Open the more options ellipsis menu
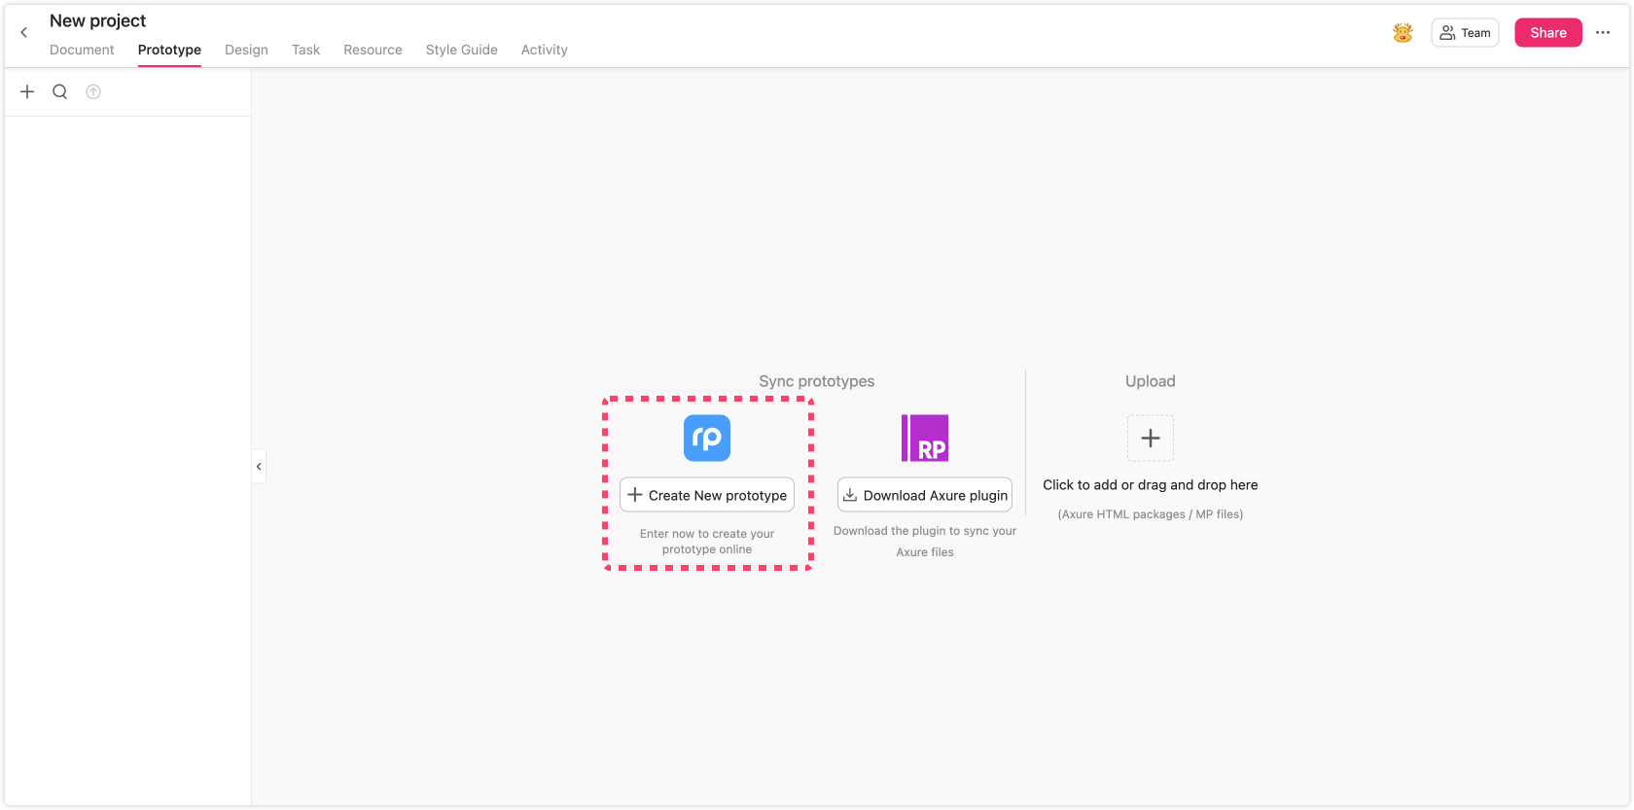This screenshot has width=1634, height=810. click(1603, 33)
